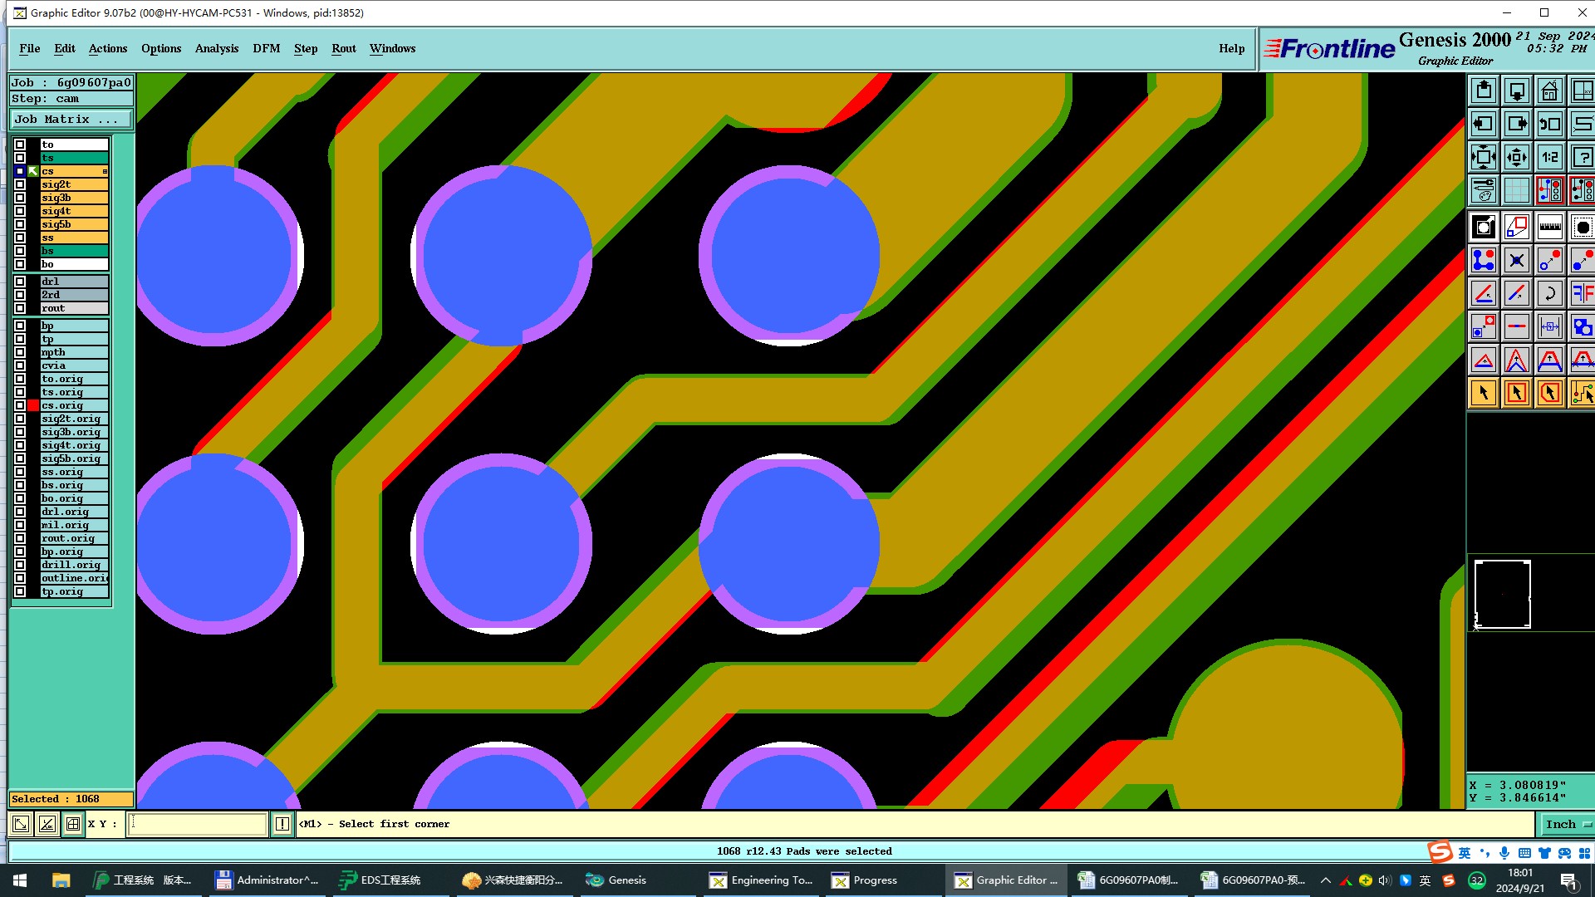Image resolution: width=1595 pixels, height=897 pixels.
Task: Toggle the drl layer checkbox
Action: click(x=20, y=282)
